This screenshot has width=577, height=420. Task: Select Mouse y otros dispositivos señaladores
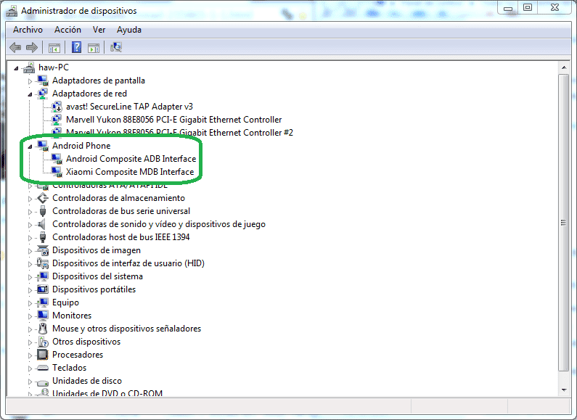click(126, 329)
